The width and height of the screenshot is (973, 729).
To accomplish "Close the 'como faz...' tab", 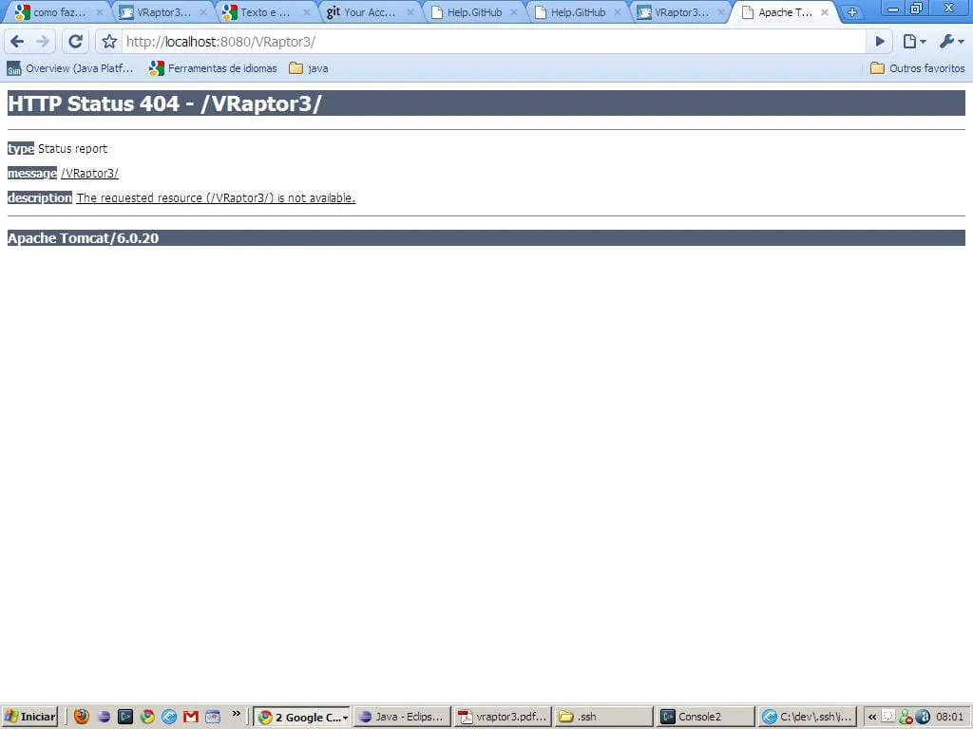I will (x=99, y=11).
